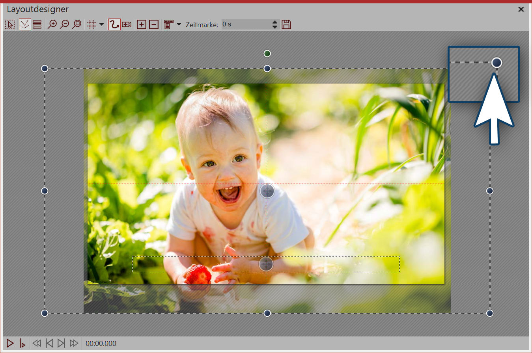
Task: Enable the camera pan tool
Action: click(127, 24)
